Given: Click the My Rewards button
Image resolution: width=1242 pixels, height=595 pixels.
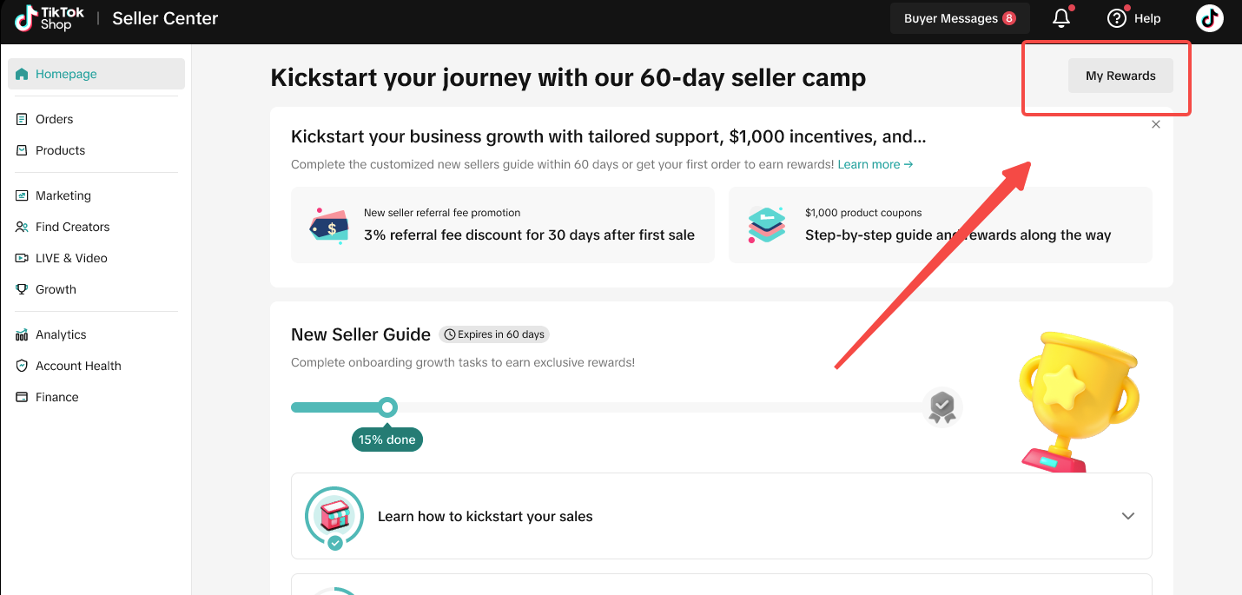Looking at the screenshot, I should pyautogui.click(x=1120, y=76).
